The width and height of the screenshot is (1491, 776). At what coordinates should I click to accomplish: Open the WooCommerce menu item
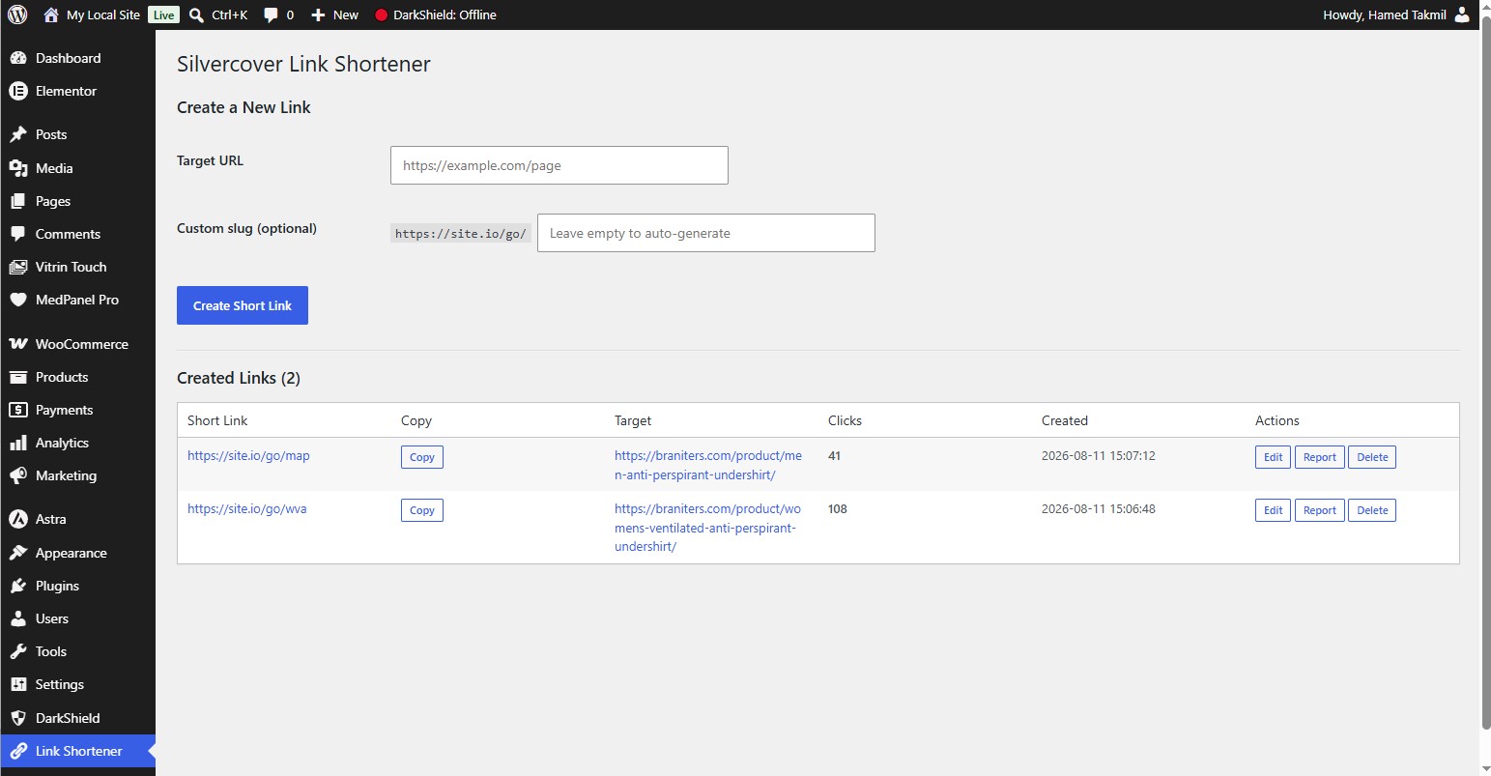click(77, 344)
